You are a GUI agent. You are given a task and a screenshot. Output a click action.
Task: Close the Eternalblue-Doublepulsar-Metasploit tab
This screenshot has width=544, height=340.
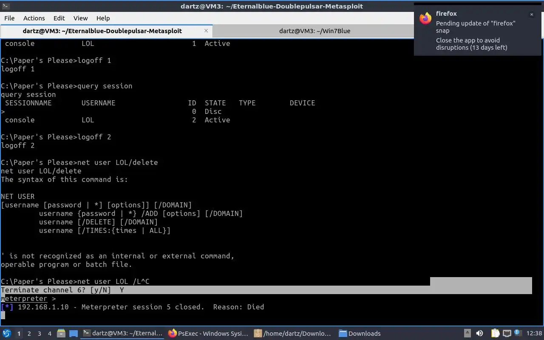click(206, 31)
